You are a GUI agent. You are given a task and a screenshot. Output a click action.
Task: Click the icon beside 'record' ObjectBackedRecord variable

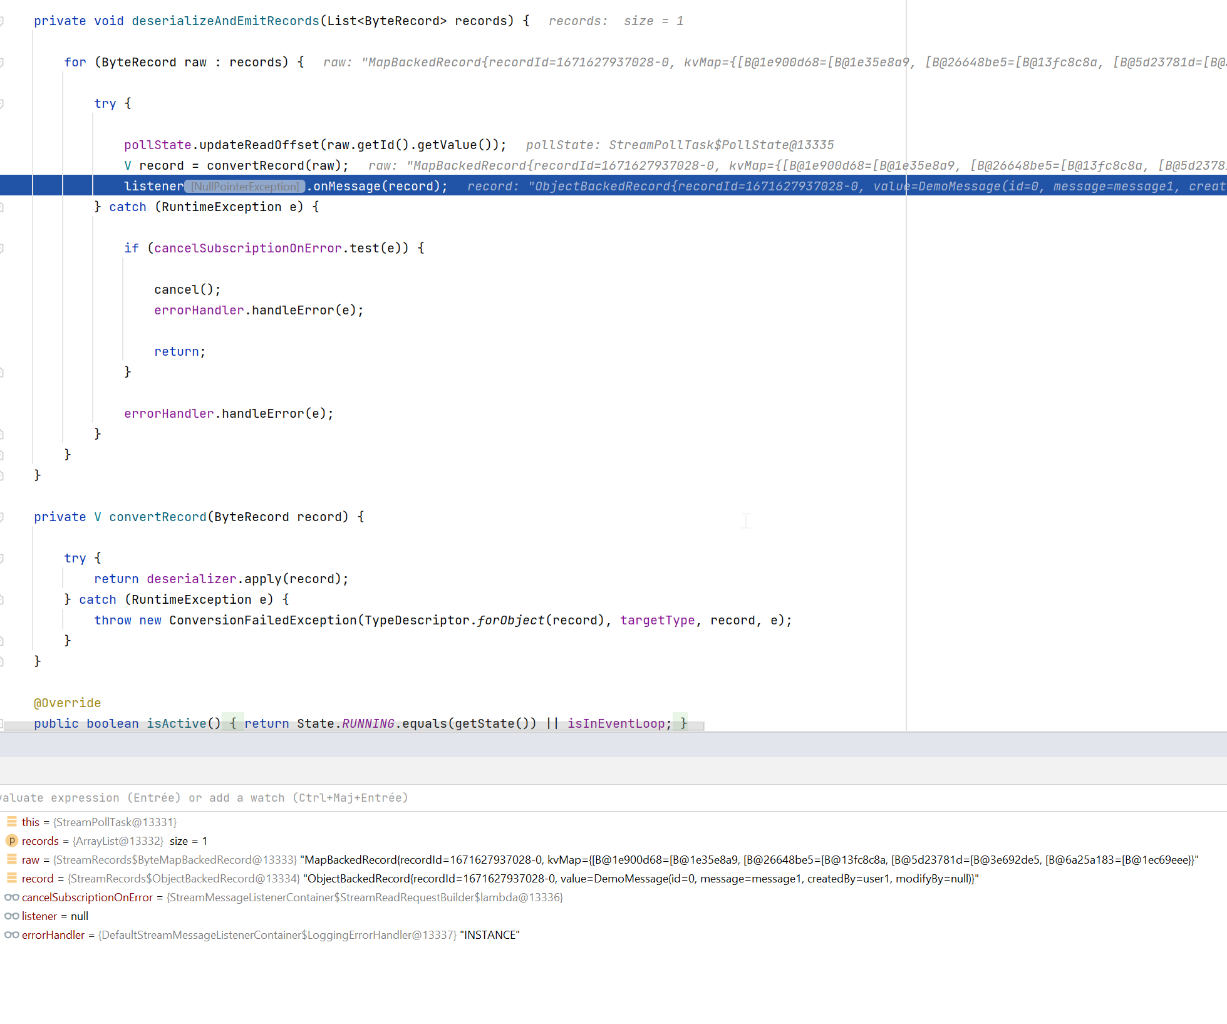[x=12, y=878]
